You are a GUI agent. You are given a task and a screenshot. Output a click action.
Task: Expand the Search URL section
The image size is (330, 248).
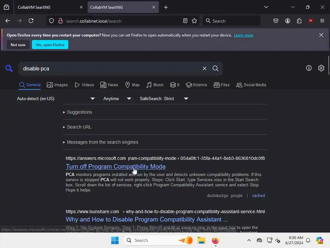click(77, 127)
